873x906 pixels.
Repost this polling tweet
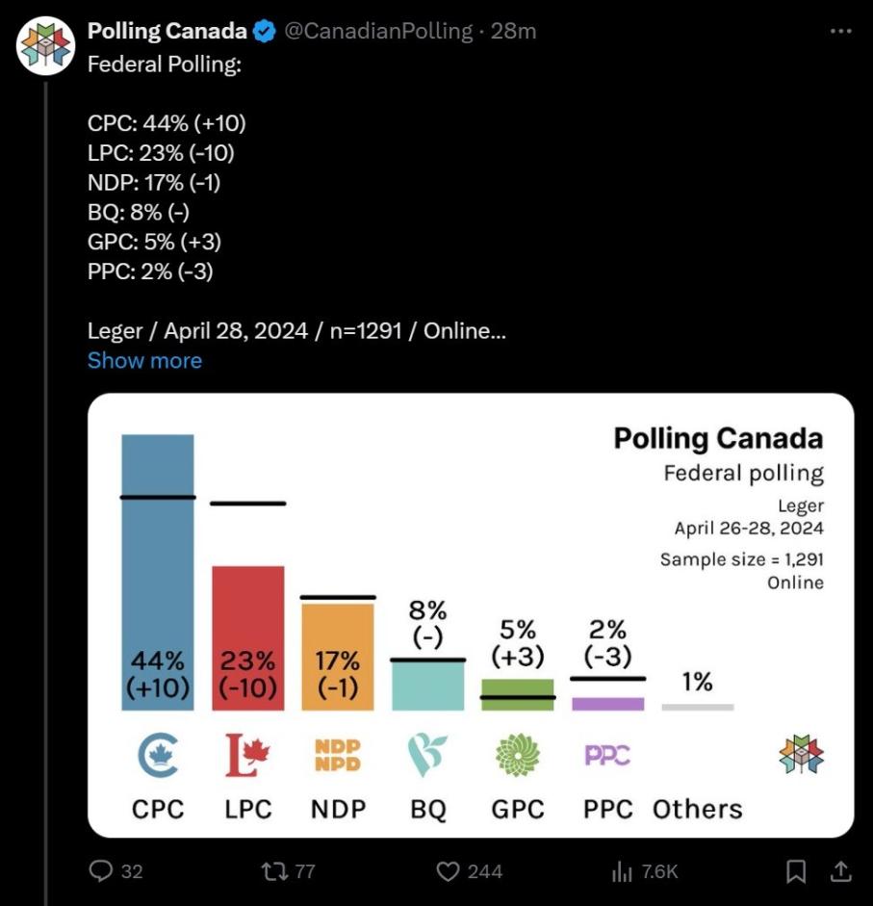pyautogui.click(x=273, y=870)
